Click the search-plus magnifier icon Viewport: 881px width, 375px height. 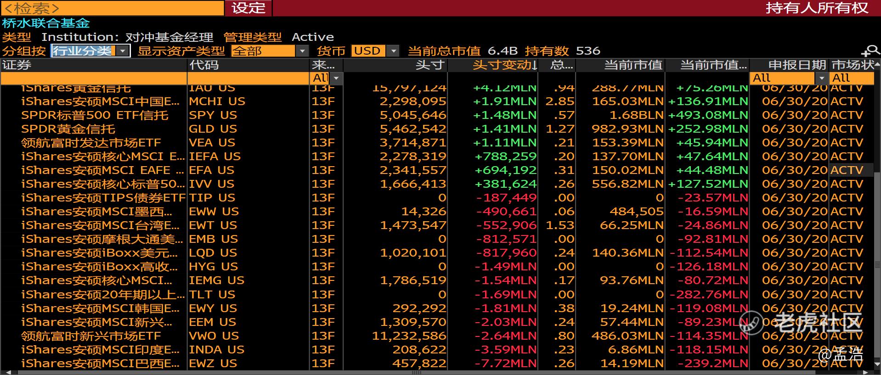pyautogui.click(x=870, y=51)
